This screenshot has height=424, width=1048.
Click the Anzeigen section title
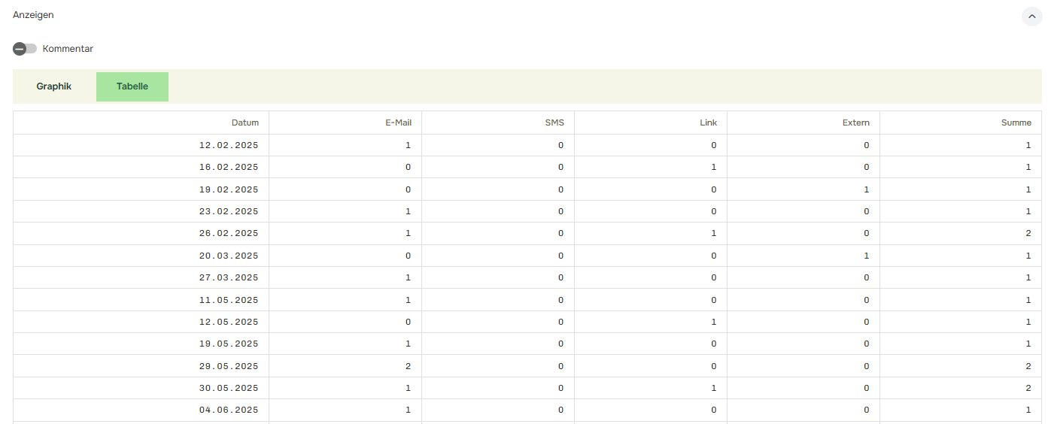point(33,15)
